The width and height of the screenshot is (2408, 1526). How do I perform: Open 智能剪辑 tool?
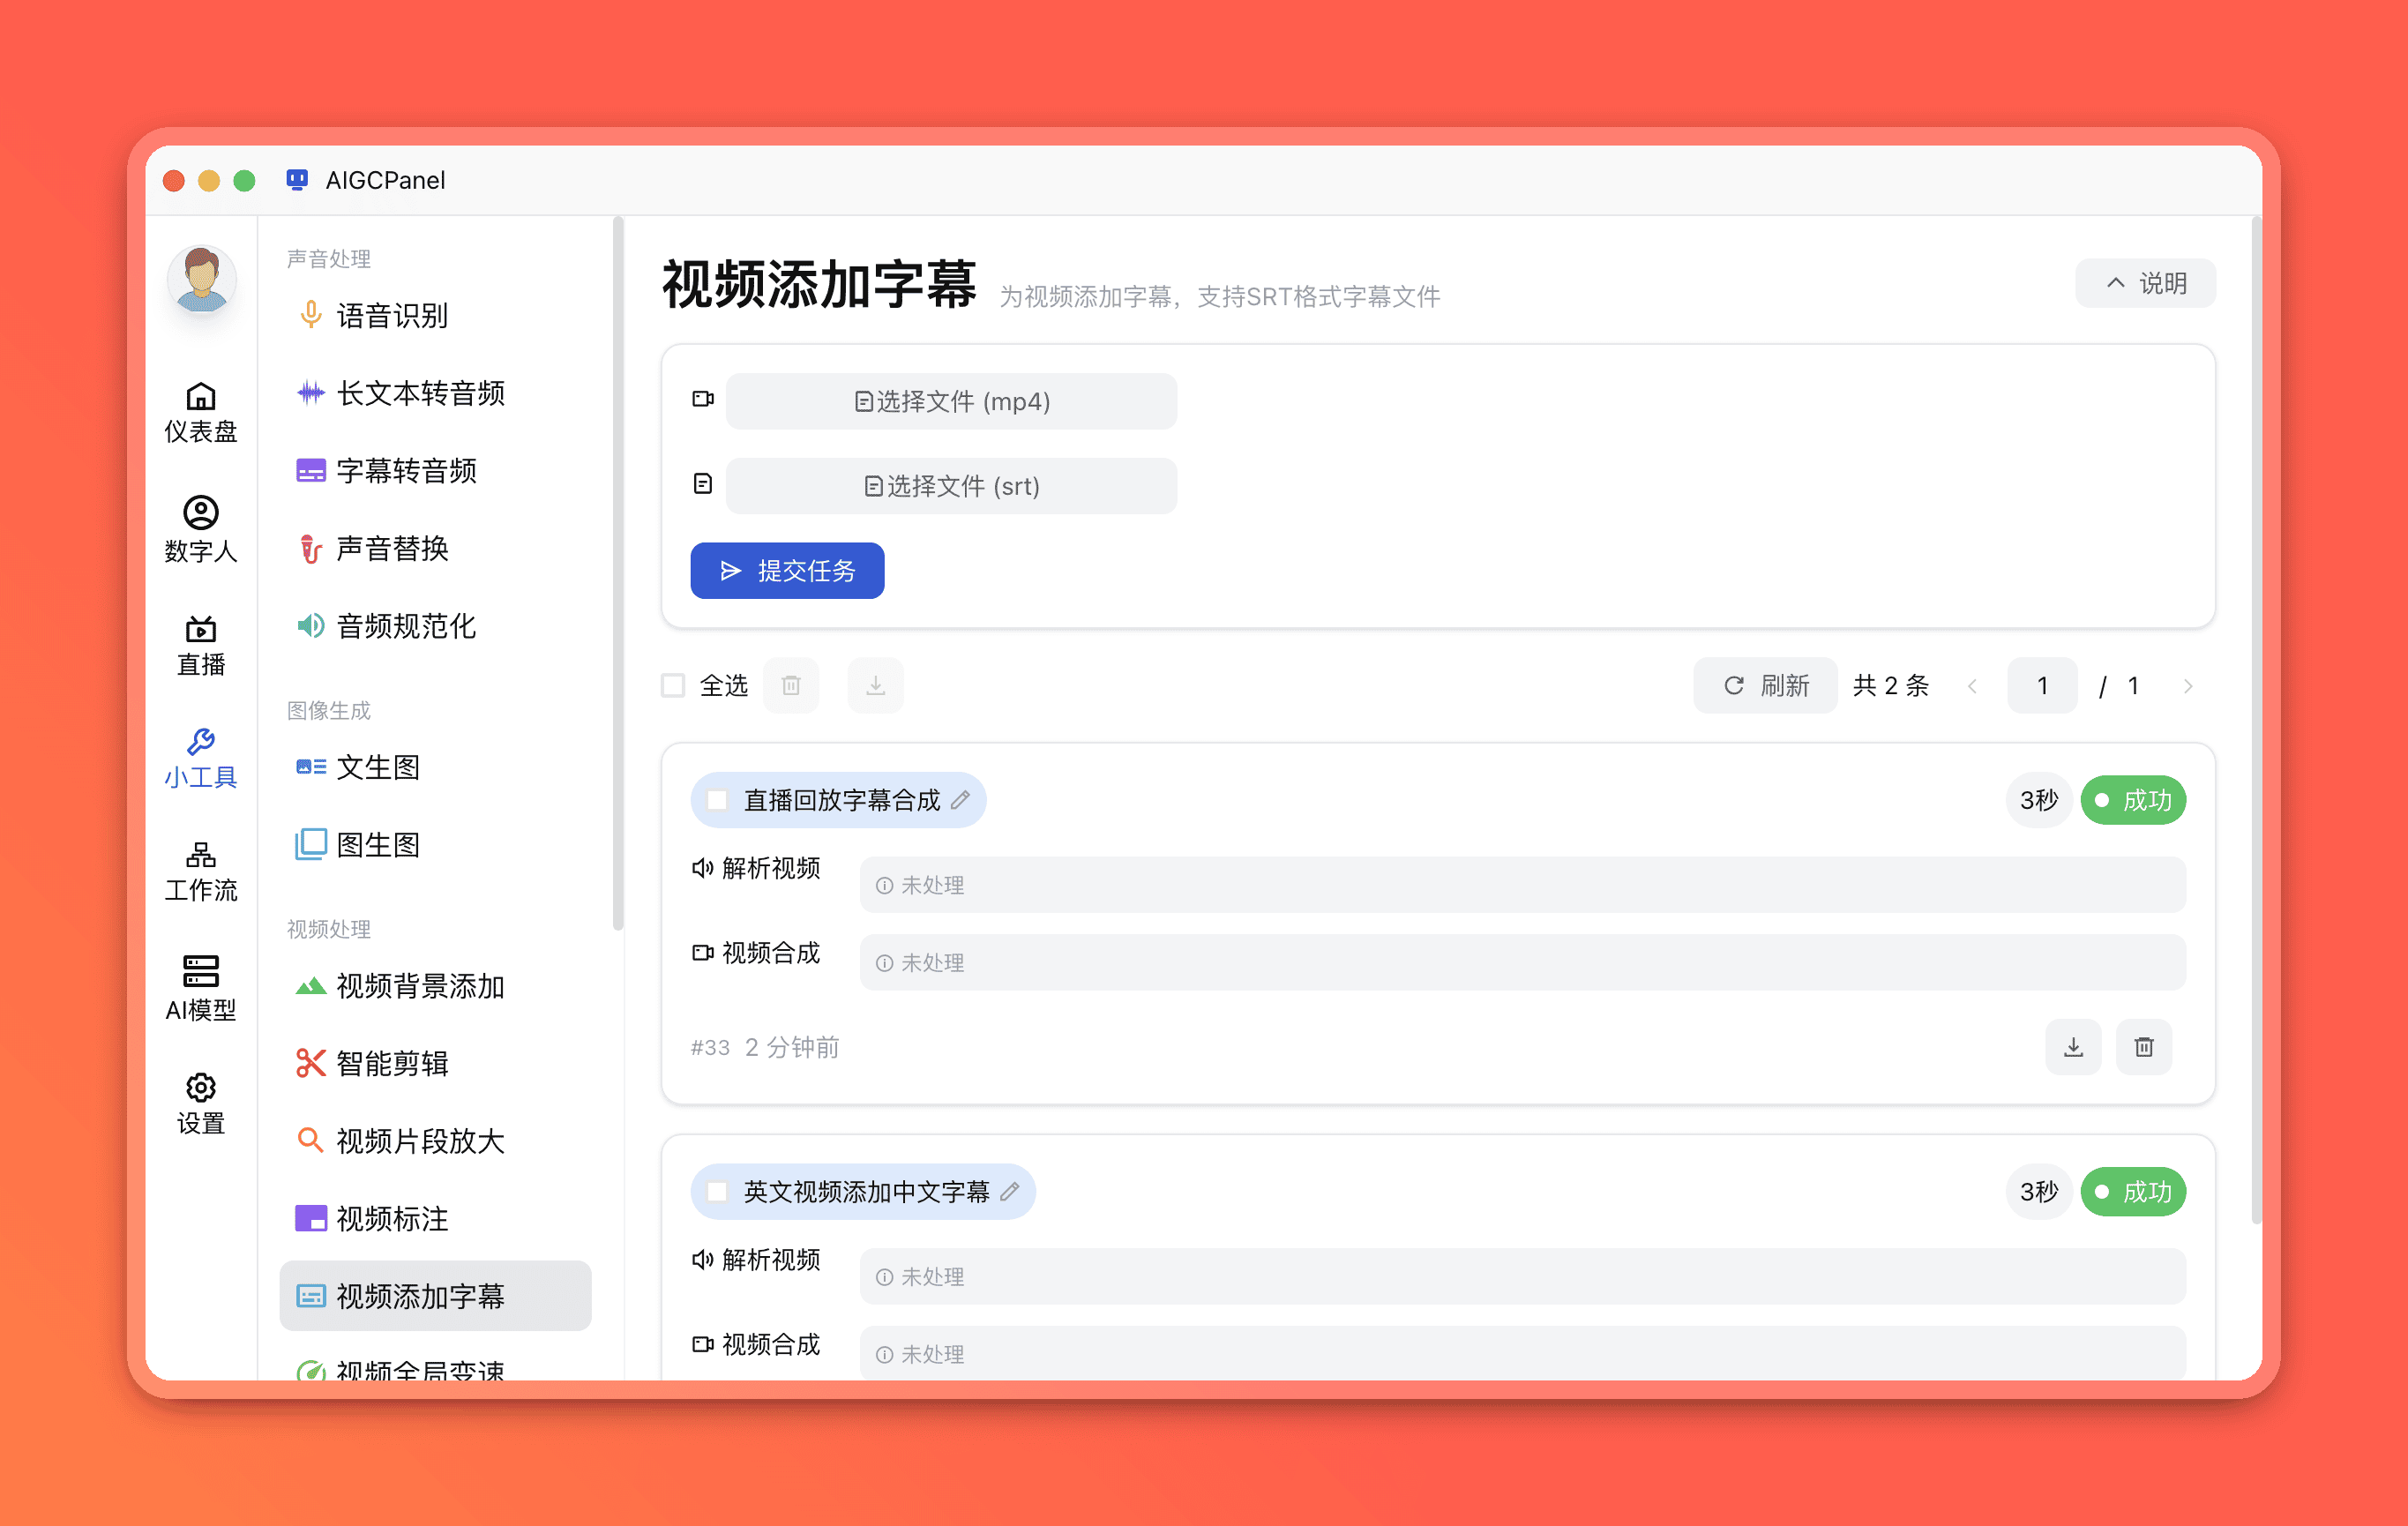(x=435, y=1063)
